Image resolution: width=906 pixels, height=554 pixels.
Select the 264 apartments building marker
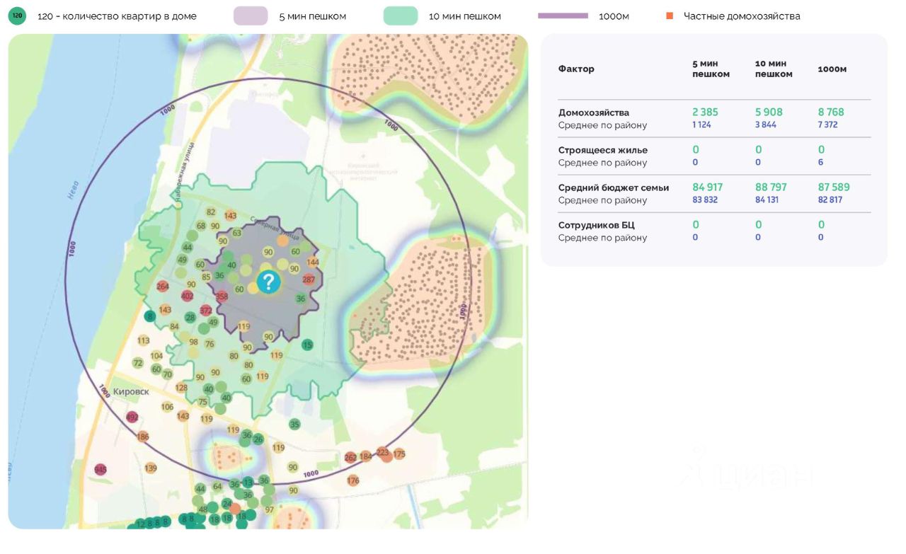click(x=163, y=287)
